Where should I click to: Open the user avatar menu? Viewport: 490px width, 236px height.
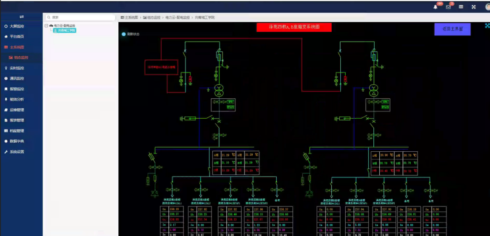487,7
